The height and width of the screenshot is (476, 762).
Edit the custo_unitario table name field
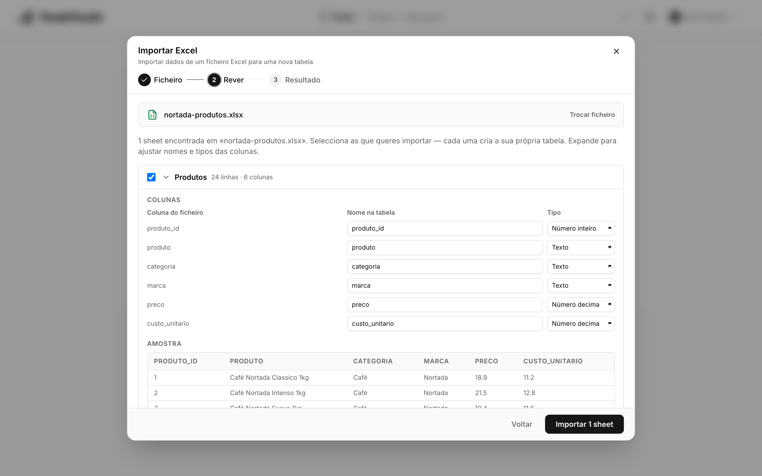click(x=444, y=324)
